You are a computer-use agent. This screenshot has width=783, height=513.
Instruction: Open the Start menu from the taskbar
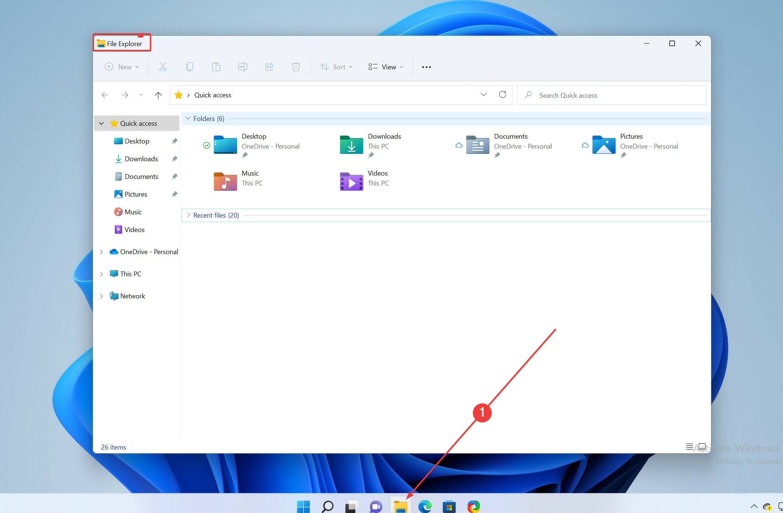303,507
